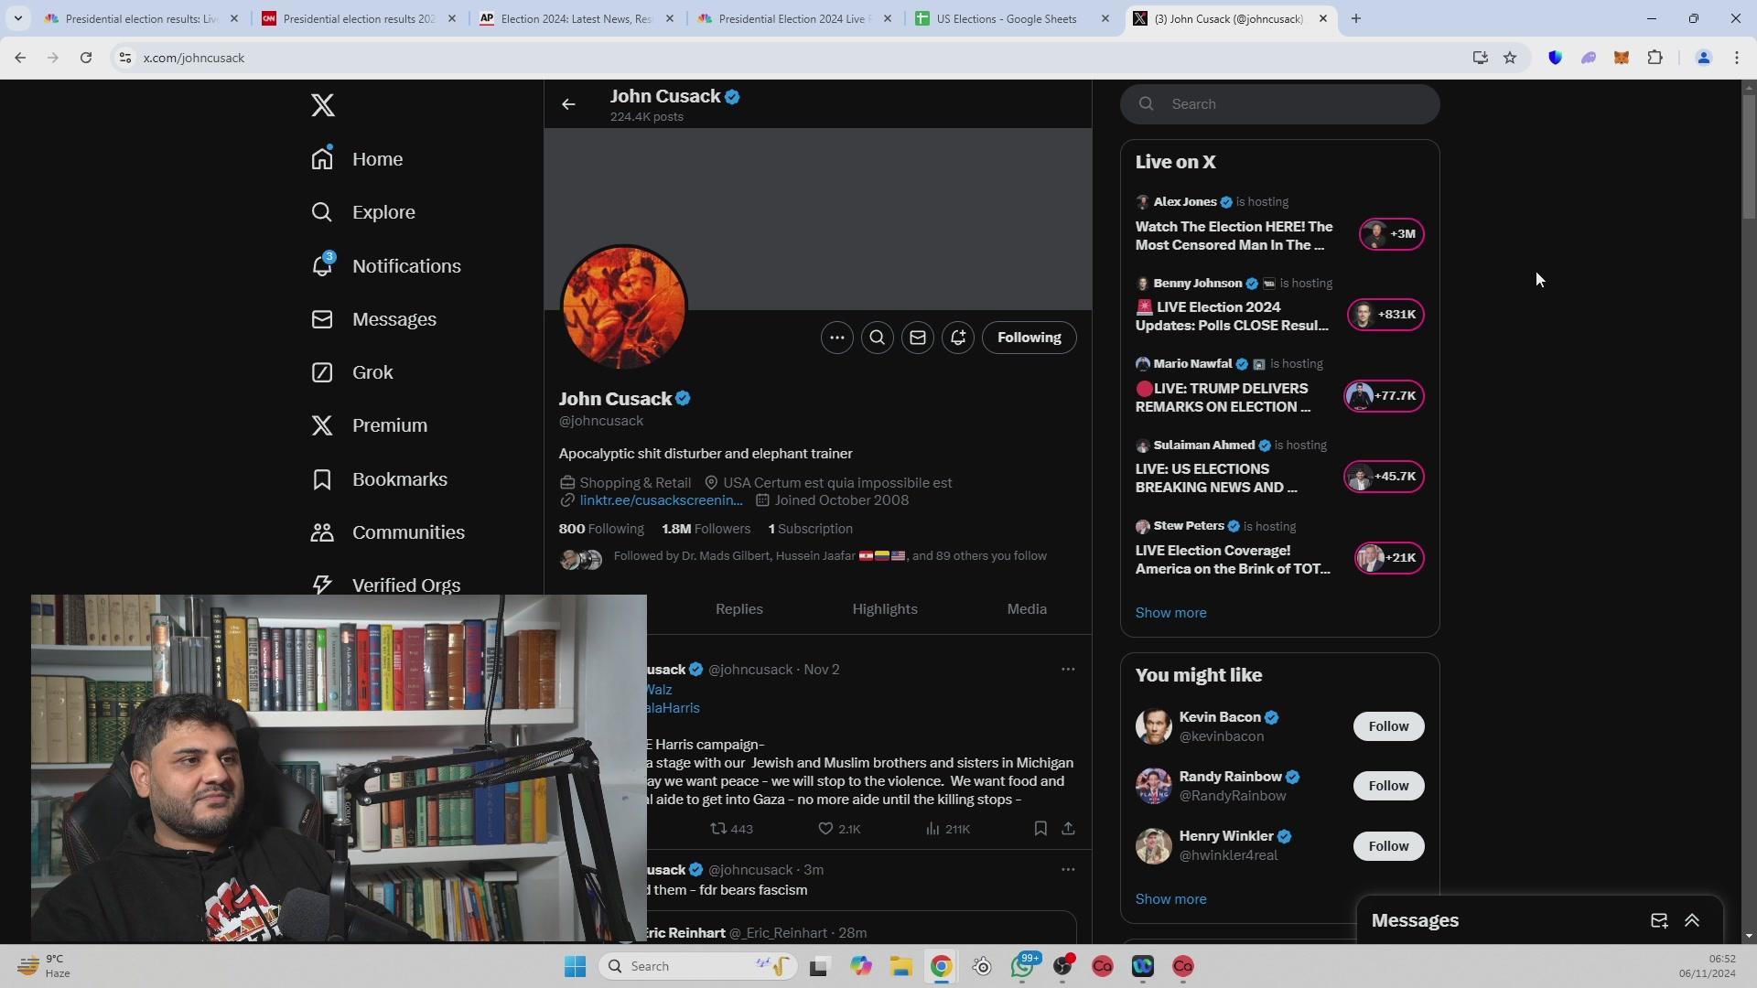View the 800 Following list
The width and height of the screenshot is (1757, 988).
coord(601,529)
